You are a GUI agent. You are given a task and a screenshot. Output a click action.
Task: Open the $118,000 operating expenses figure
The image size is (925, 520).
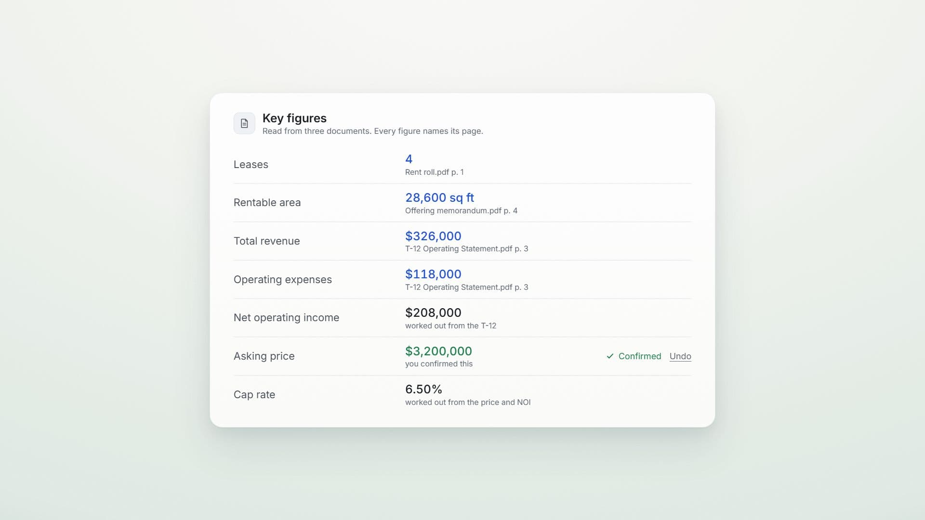point(433,274)
